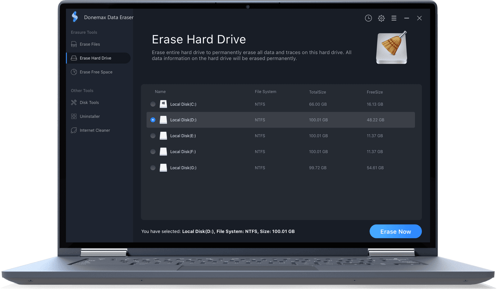497x294 pixels.
Task: Open Internet Cleaner in sidebar
Action: click(x=98, y=130)
